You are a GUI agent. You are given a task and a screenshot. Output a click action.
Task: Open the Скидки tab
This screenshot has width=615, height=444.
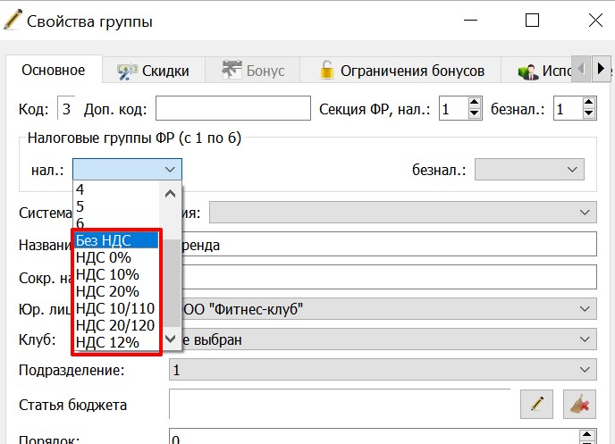click(x=154, y=71)
